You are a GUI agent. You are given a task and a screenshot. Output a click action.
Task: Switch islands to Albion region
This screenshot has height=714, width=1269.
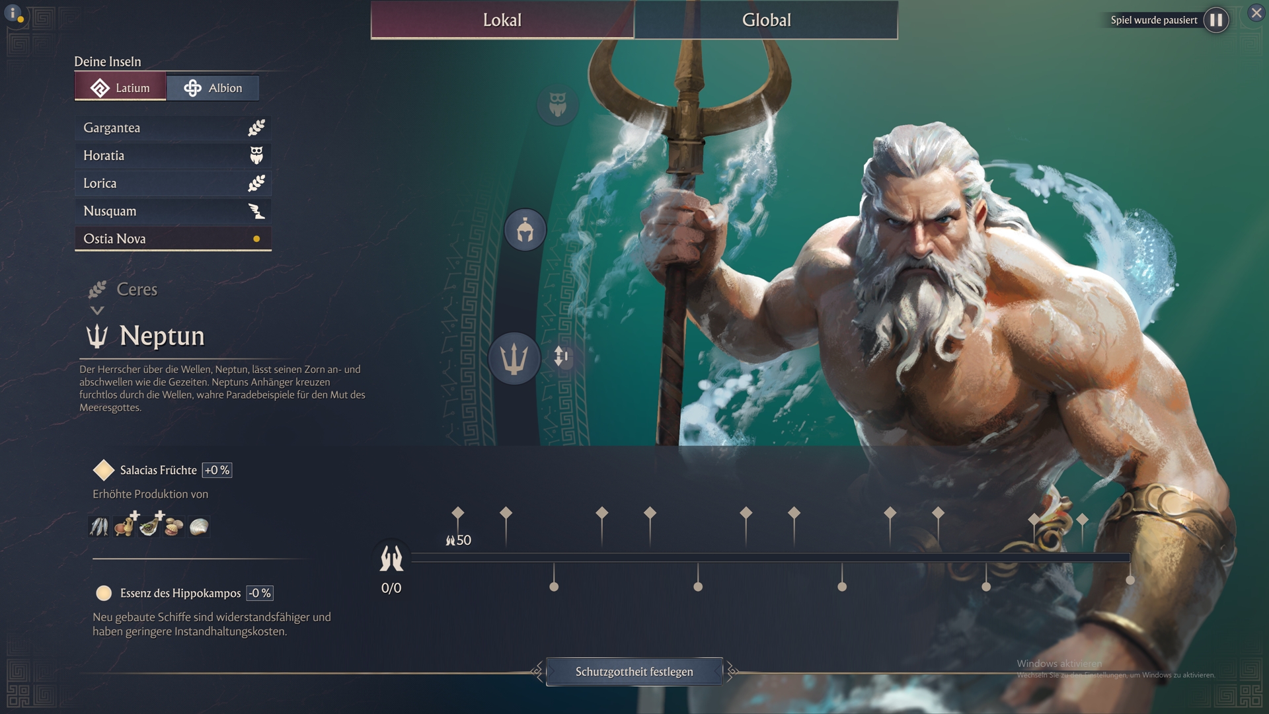pos(213,88)
